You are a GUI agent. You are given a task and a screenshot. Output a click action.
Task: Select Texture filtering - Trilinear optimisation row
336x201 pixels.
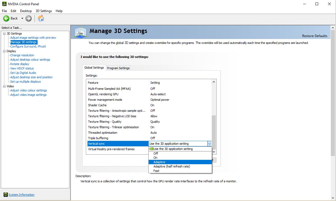(x=149, y=127)
